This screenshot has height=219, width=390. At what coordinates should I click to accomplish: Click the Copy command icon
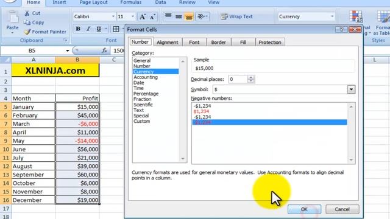click(27, 23)
